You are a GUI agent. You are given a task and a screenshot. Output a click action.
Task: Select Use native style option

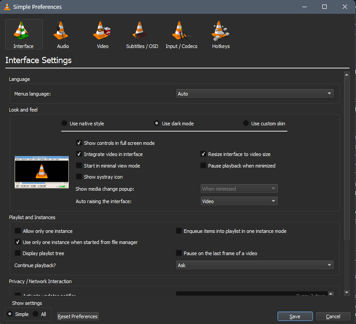click(x=83, y=124)
